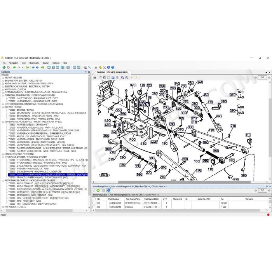Select T05800 HAUPTGAENGE / MAIN GEAR SHIFT LEVER
Image resolution: width=272 pixels, height=272 pixels.
(x=33, y=98)
